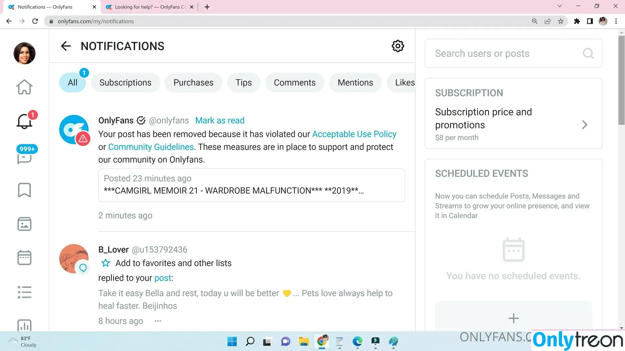The image size is (625, 351).
Task: Open File Explorer from taskbar
Action: (304, 341)
